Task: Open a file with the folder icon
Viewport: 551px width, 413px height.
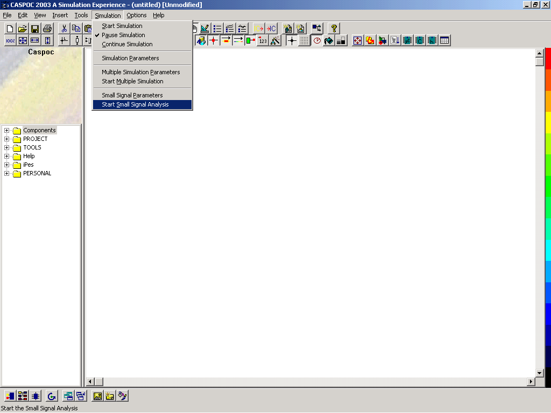Action: pos(23,29)
